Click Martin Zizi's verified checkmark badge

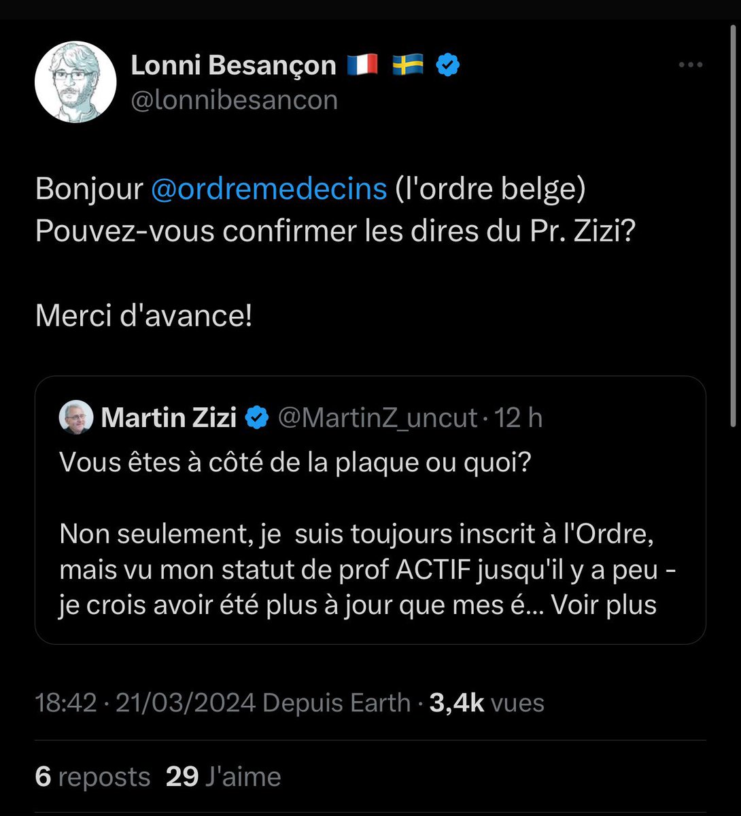(256, 418)
